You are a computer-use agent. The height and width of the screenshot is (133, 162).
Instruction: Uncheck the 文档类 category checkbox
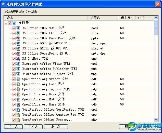pos(10,23)
